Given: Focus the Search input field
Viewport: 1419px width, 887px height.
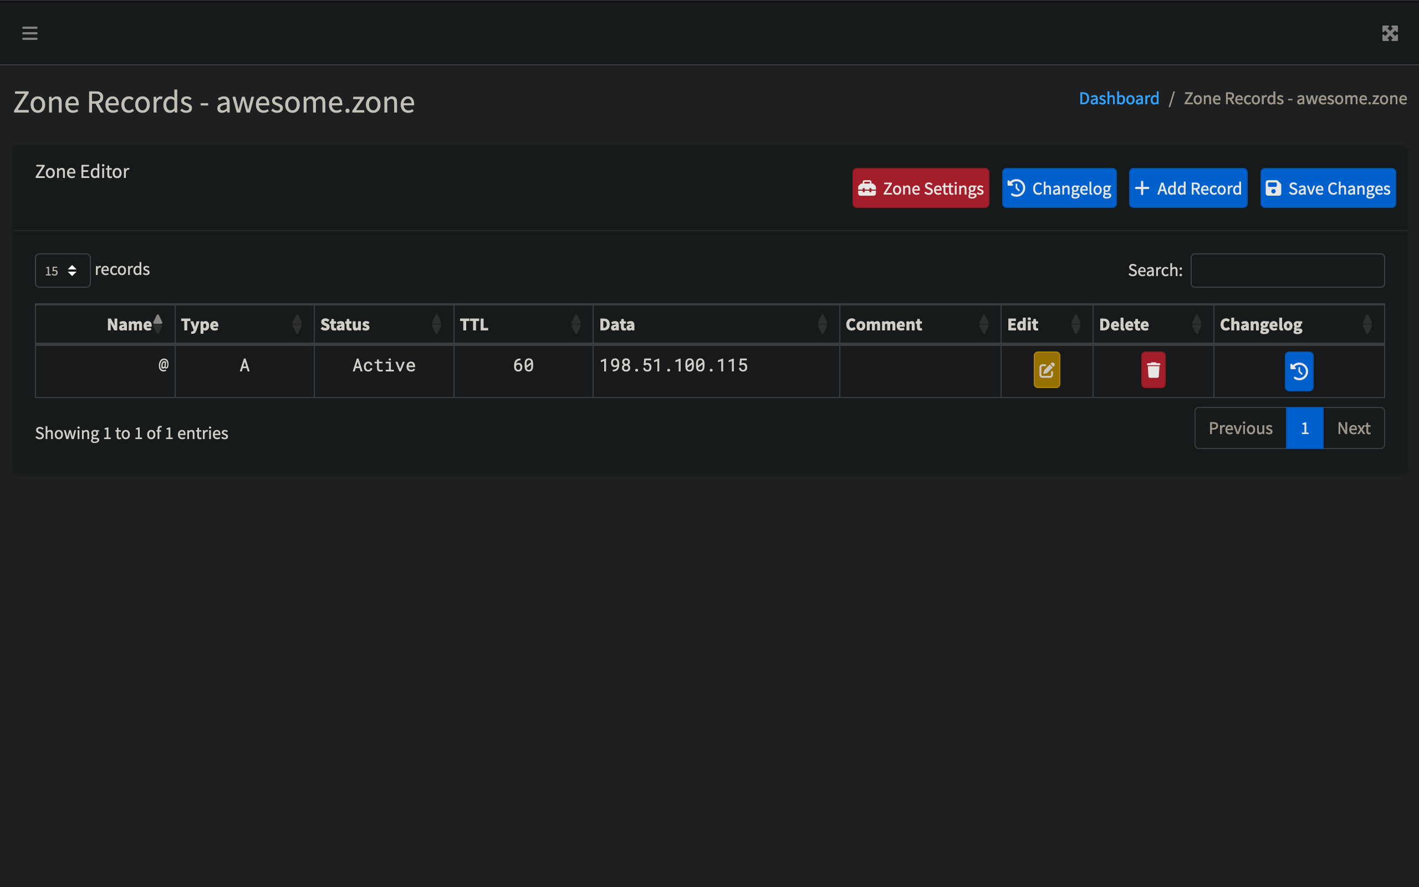Looking at the screenshot, I should point(1288,271).
